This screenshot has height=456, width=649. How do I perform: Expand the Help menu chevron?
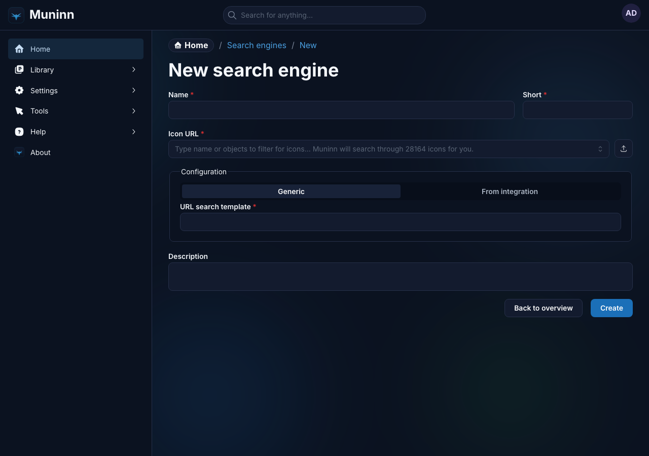134,132
